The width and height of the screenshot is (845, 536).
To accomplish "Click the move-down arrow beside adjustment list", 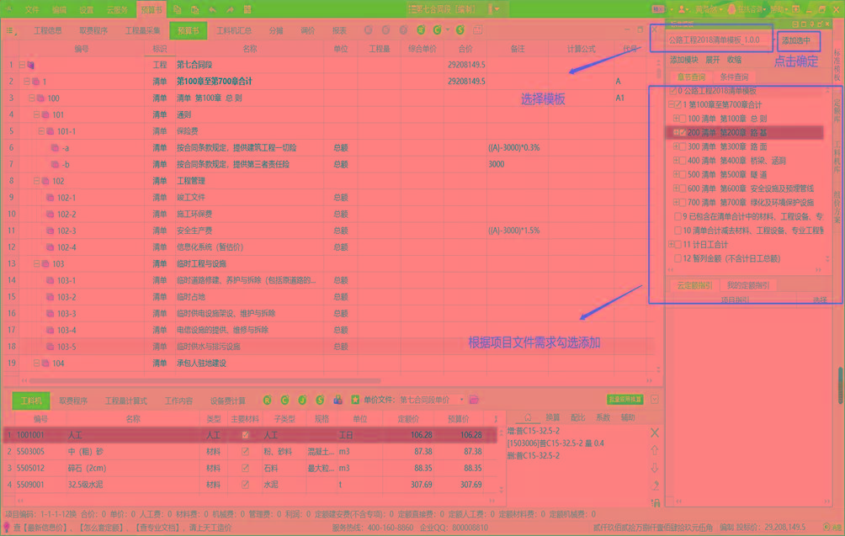I will (x=655, y=467).
